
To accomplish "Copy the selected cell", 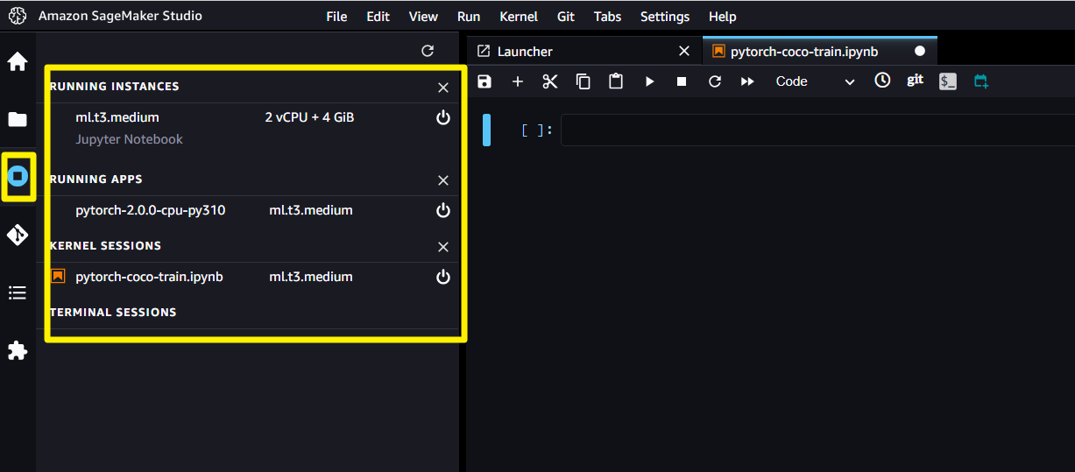I will [583, 81].
